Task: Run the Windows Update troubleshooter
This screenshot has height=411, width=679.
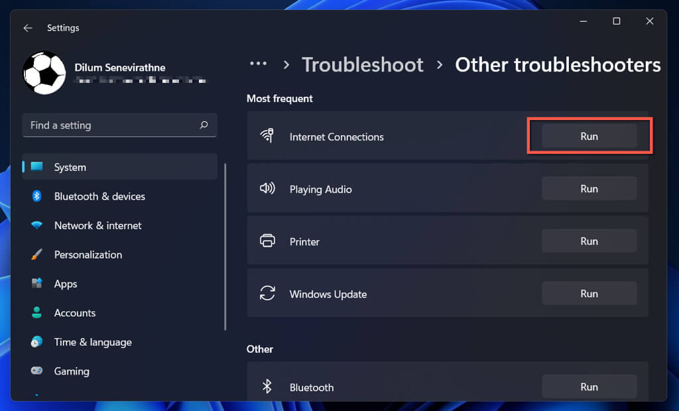Action: [589, 294]
